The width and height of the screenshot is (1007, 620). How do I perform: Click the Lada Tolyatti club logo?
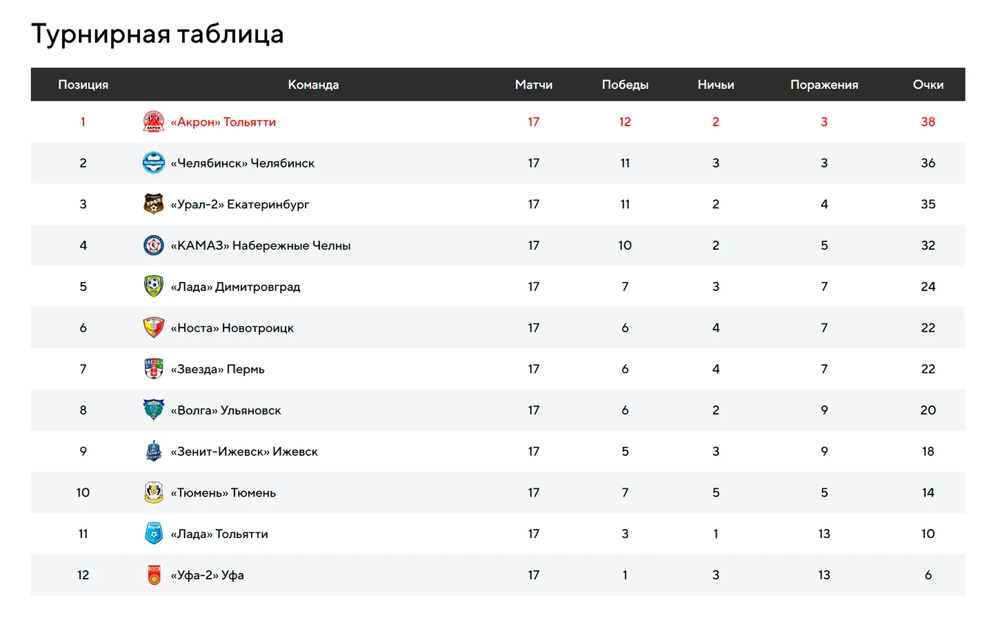[x=153, y=534]
